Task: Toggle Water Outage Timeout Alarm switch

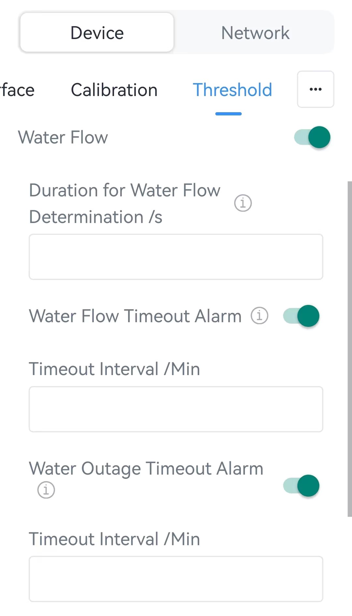Action: pos(301,486)
